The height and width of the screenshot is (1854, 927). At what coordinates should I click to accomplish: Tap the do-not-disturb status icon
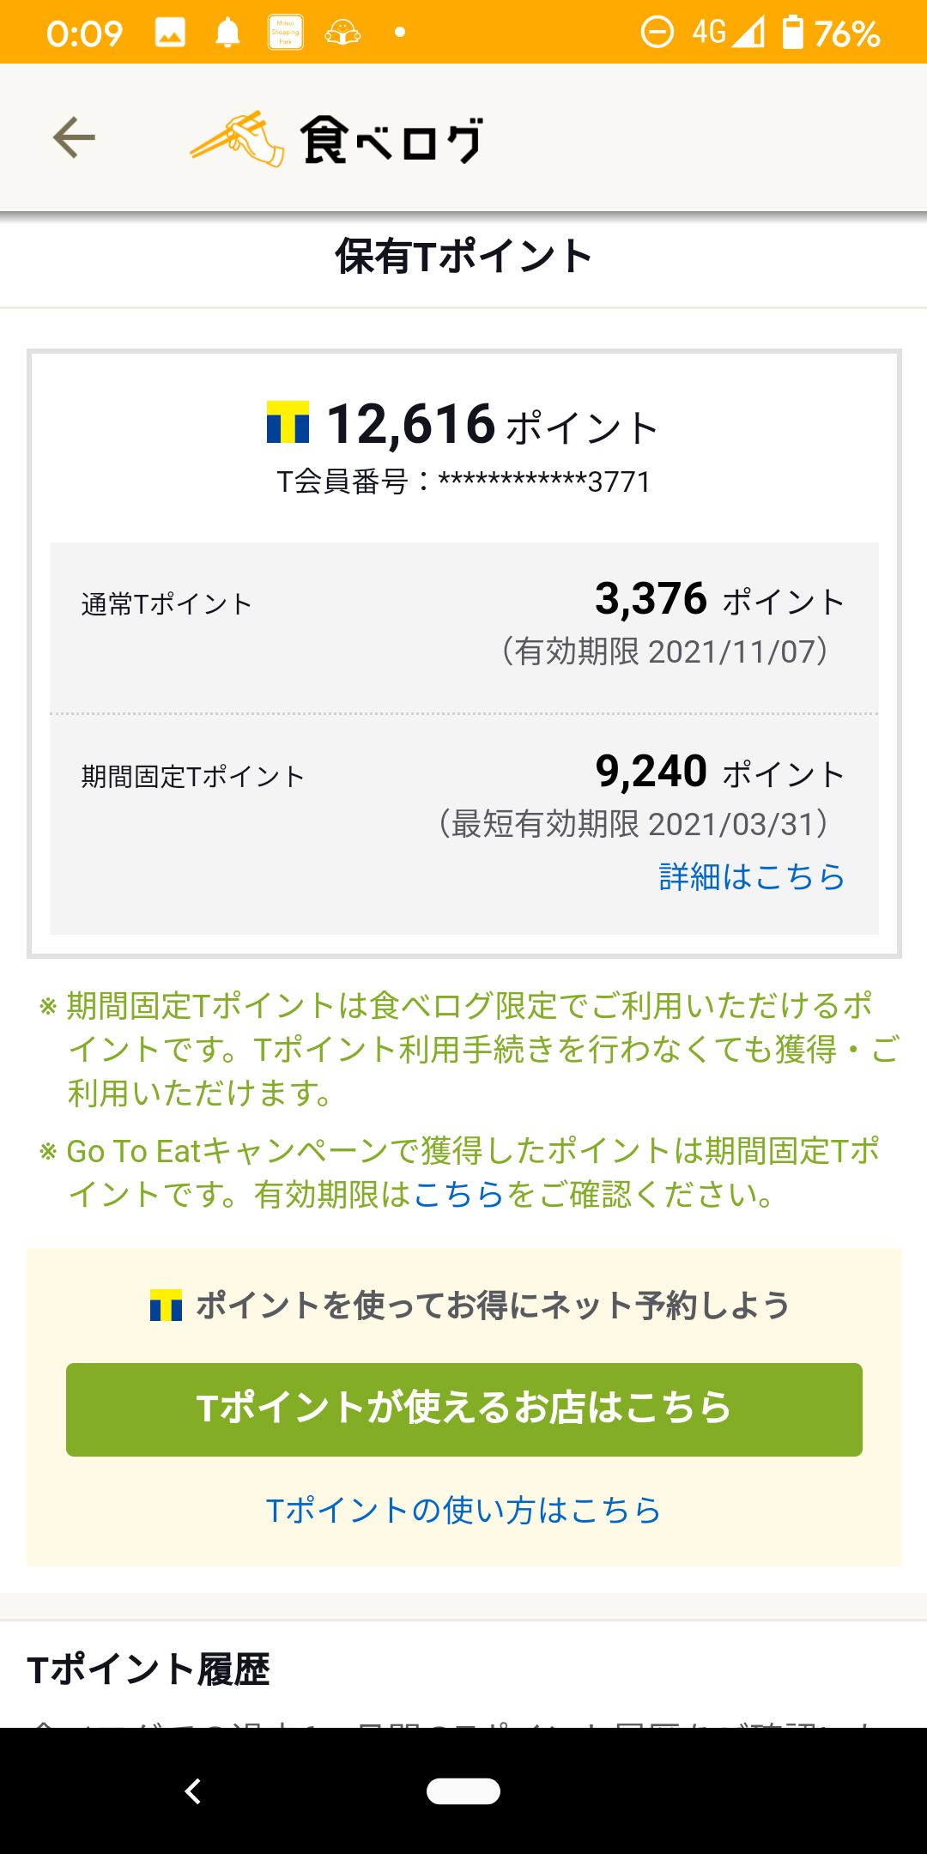[x=657, y=33]
